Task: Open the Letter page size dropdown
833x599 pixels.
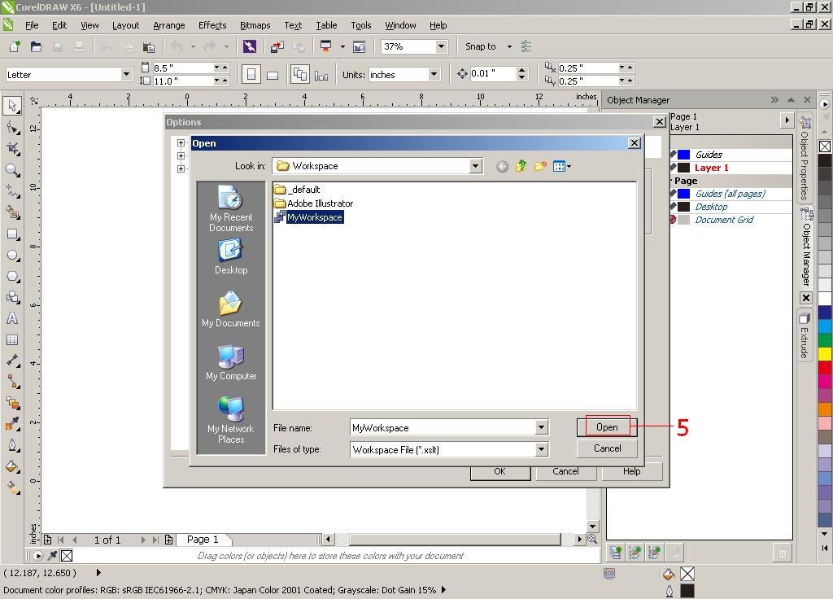Action: [126, 74]
